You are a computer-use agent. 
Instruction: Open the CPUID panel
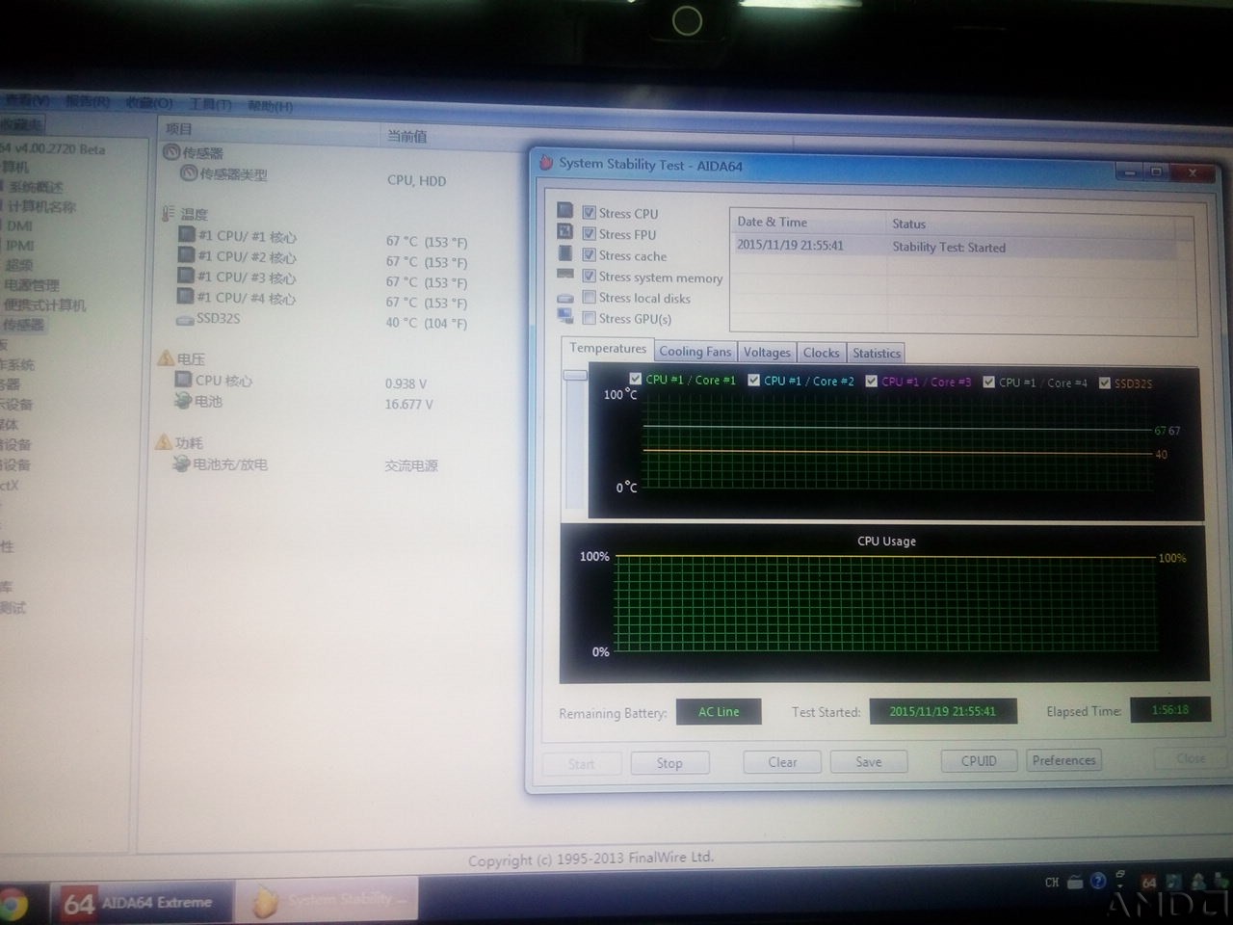click(x=979, y=761)
